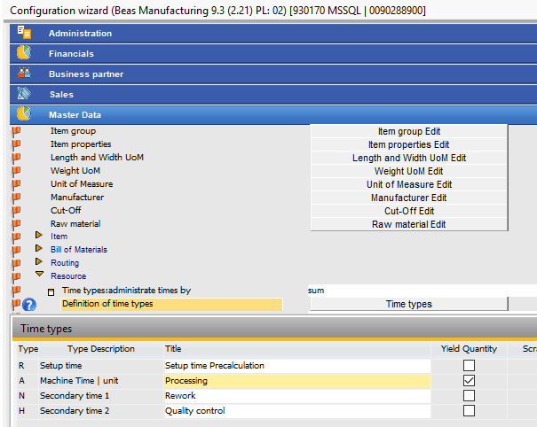Viewport: 537px width, 427px height.
Task: Click the Master Data section icon
Action: (24, 114)
